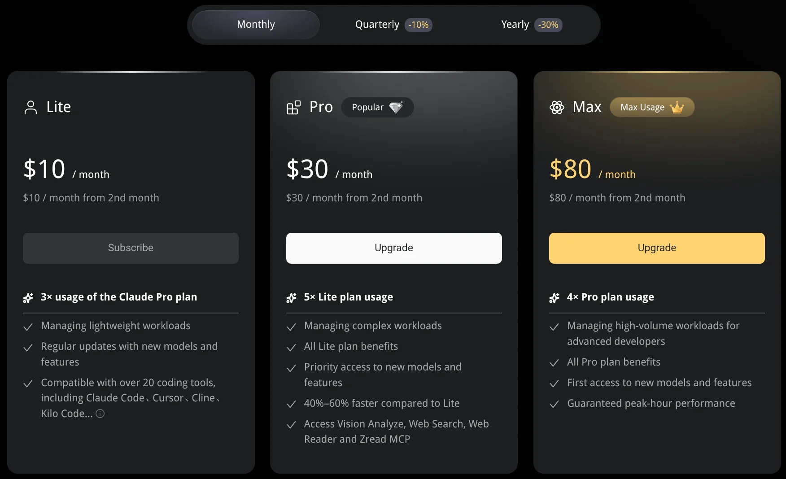Switch to Quarterly billing
The width and height of the screenshot is (786, 479).
pyautogui.click(x=377, y=25)
